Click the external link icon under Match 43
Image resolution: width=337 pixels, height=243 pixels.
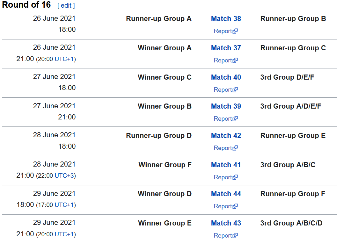(235, 236)
